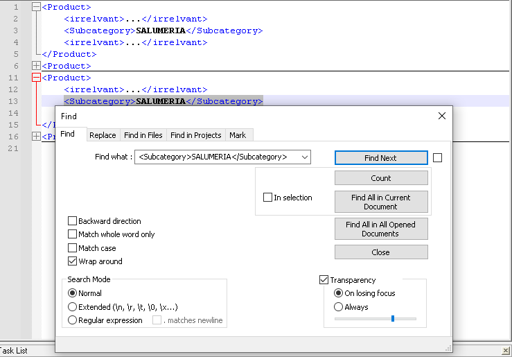The image size is (512, 357).
Task: Open the Find what history dropdown arrow
Action: click(305, 157)
